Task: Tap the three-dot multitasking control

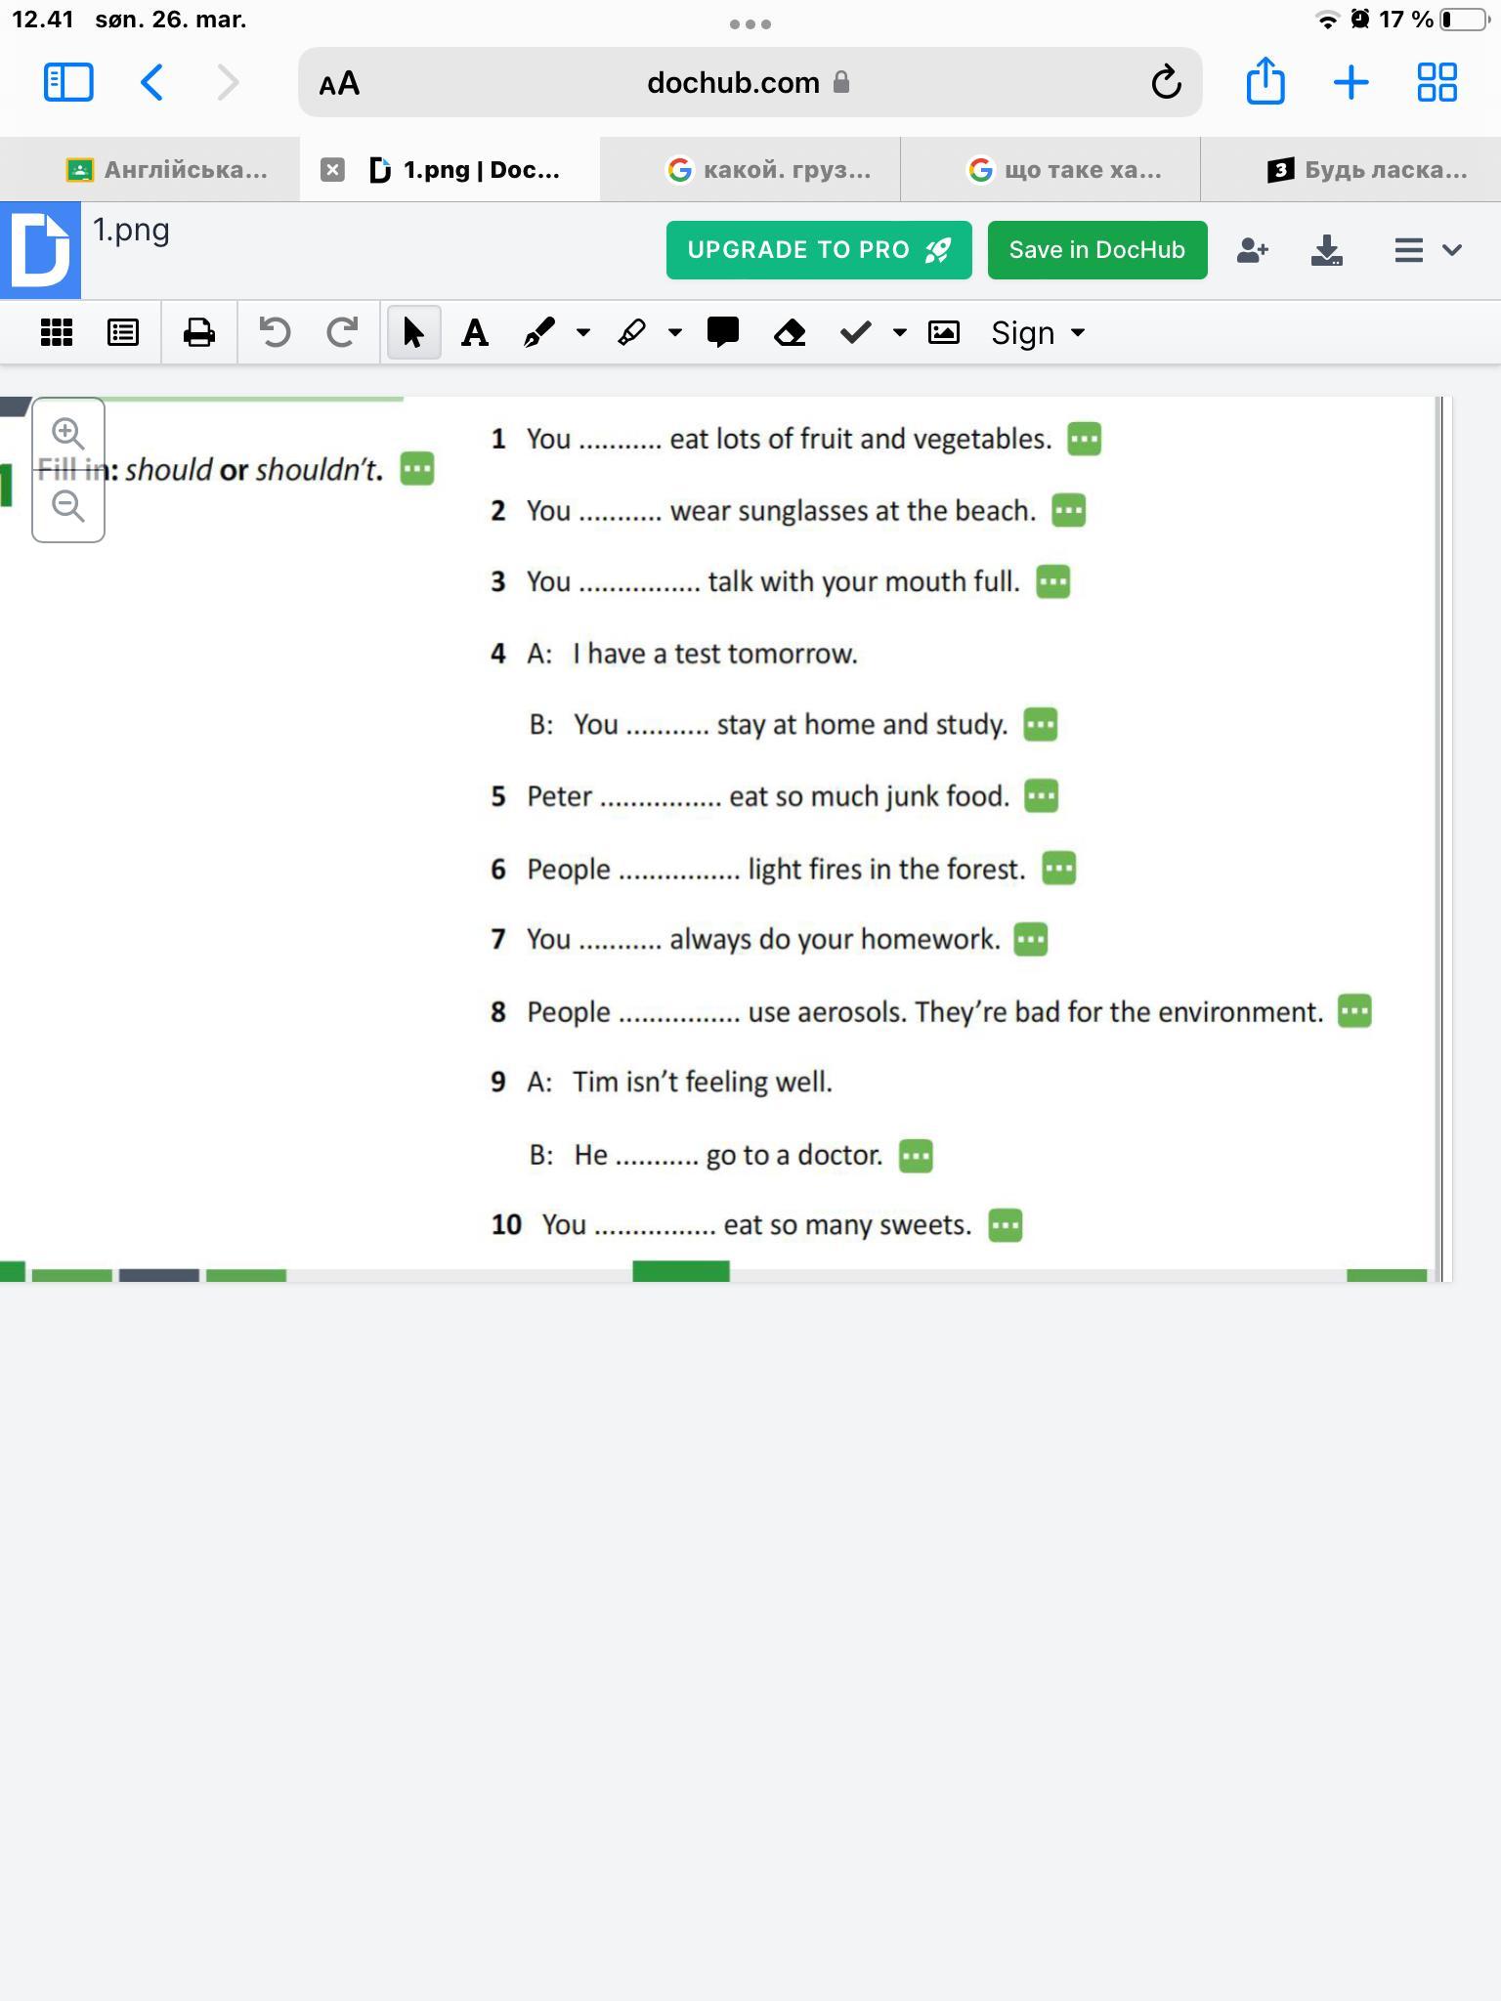Action: pos(750,23)
